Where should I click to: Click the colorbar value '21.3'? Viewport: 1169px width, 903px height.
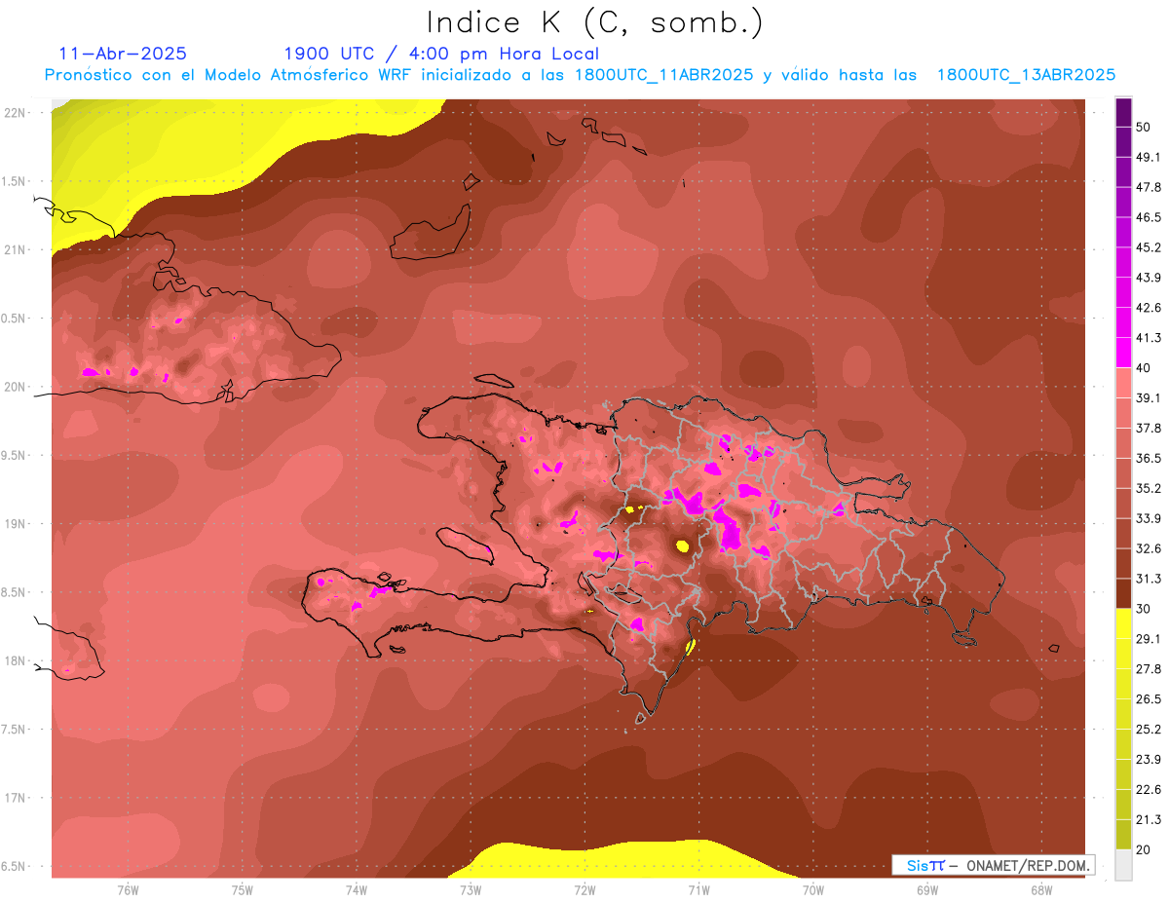(x=1149, y=820)
